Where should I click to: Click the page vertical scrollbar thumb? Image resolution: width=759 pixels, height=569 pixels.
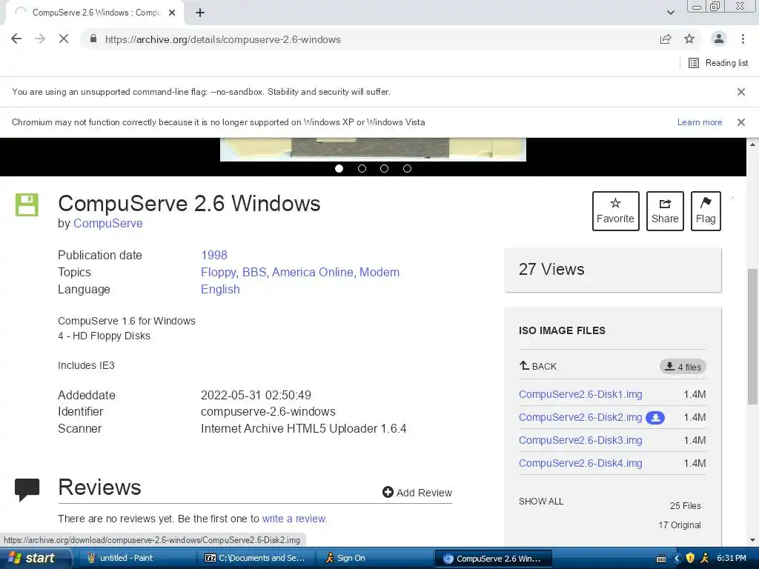[752, 336]
